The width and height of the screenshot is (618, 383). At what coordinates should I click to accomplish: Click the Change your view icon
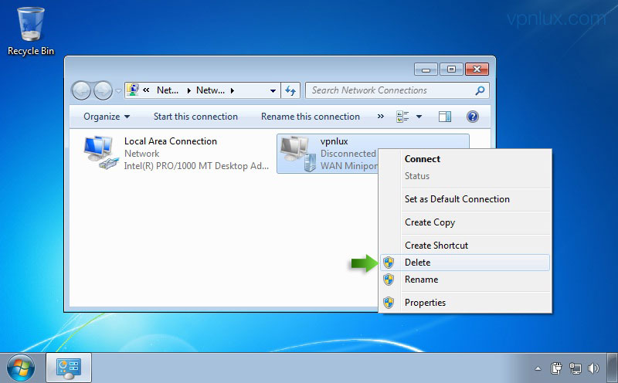click(x=402, y=117)
